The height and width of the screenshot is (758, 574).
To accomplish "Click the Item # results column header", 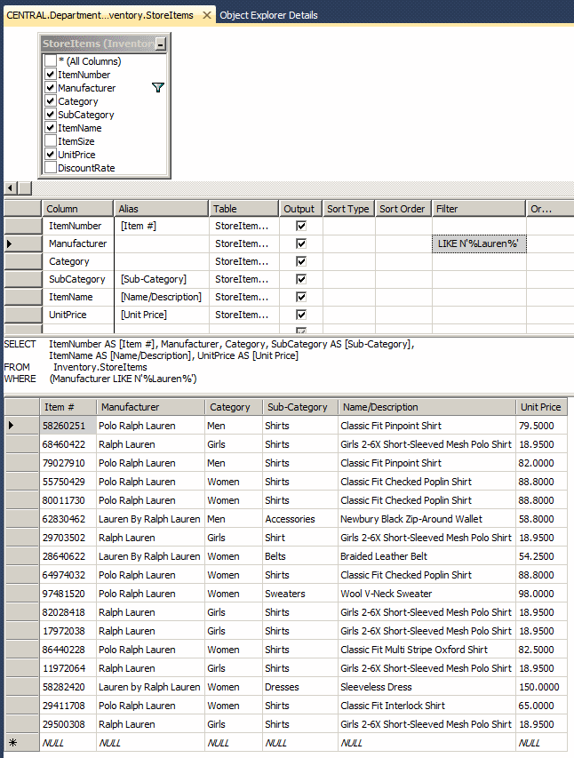I will point(68,407).
